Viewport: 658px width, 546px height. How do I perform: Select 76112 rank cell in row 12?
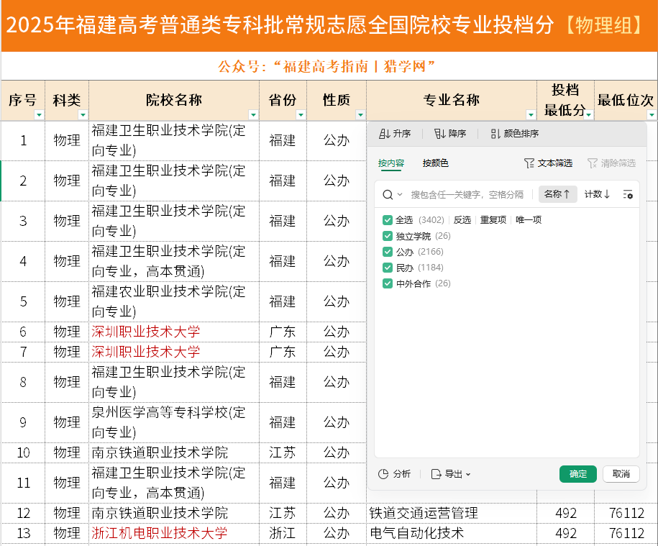[x=626, y=513]
